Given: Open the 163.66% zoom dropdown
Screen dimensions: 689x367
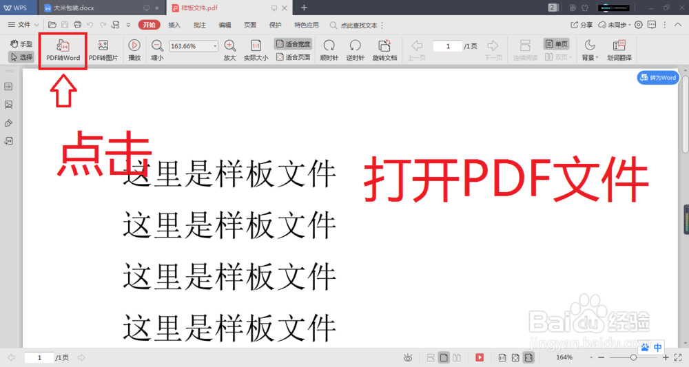Looking at the screenshot, I should click(x=214, y=46).
